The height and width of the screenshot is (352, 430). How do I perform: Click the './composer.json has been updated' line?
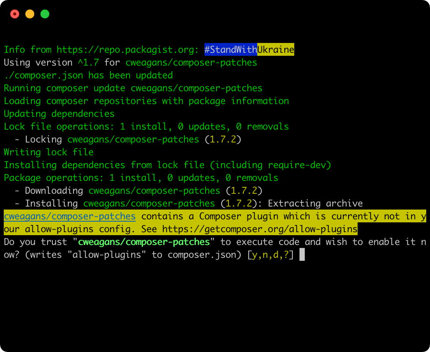click(x=88, y=75)
